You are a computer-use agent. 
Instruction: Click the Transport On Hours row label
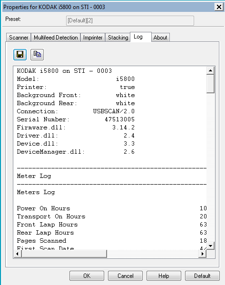coord(51,216)
